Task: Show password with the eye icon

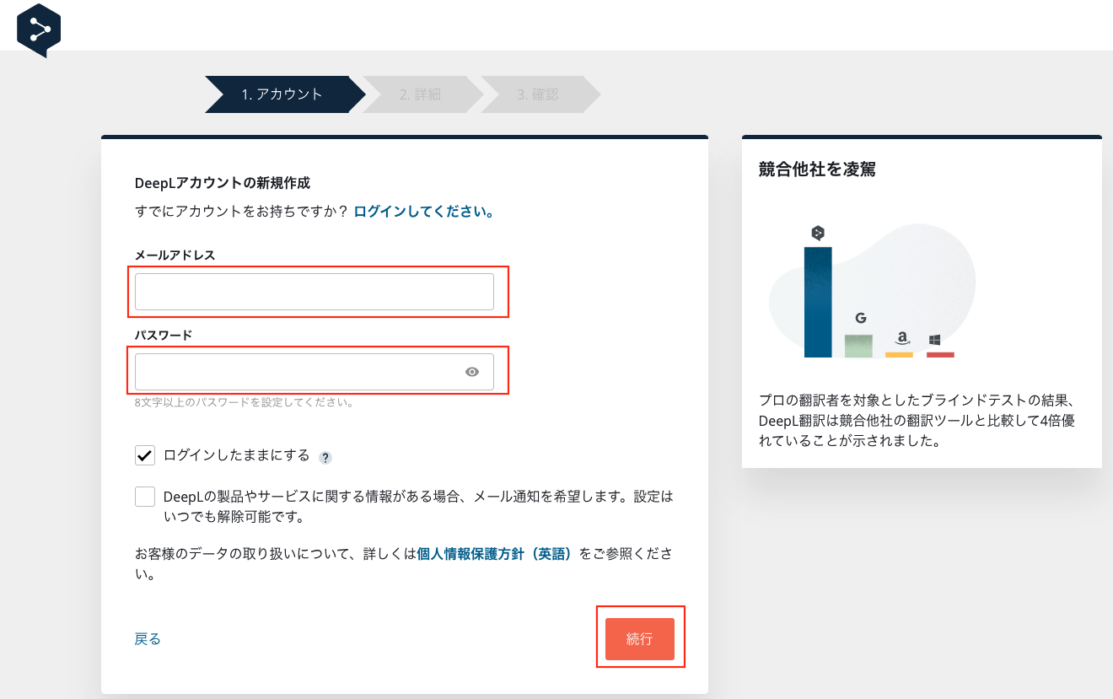Action: pos(472,372)
